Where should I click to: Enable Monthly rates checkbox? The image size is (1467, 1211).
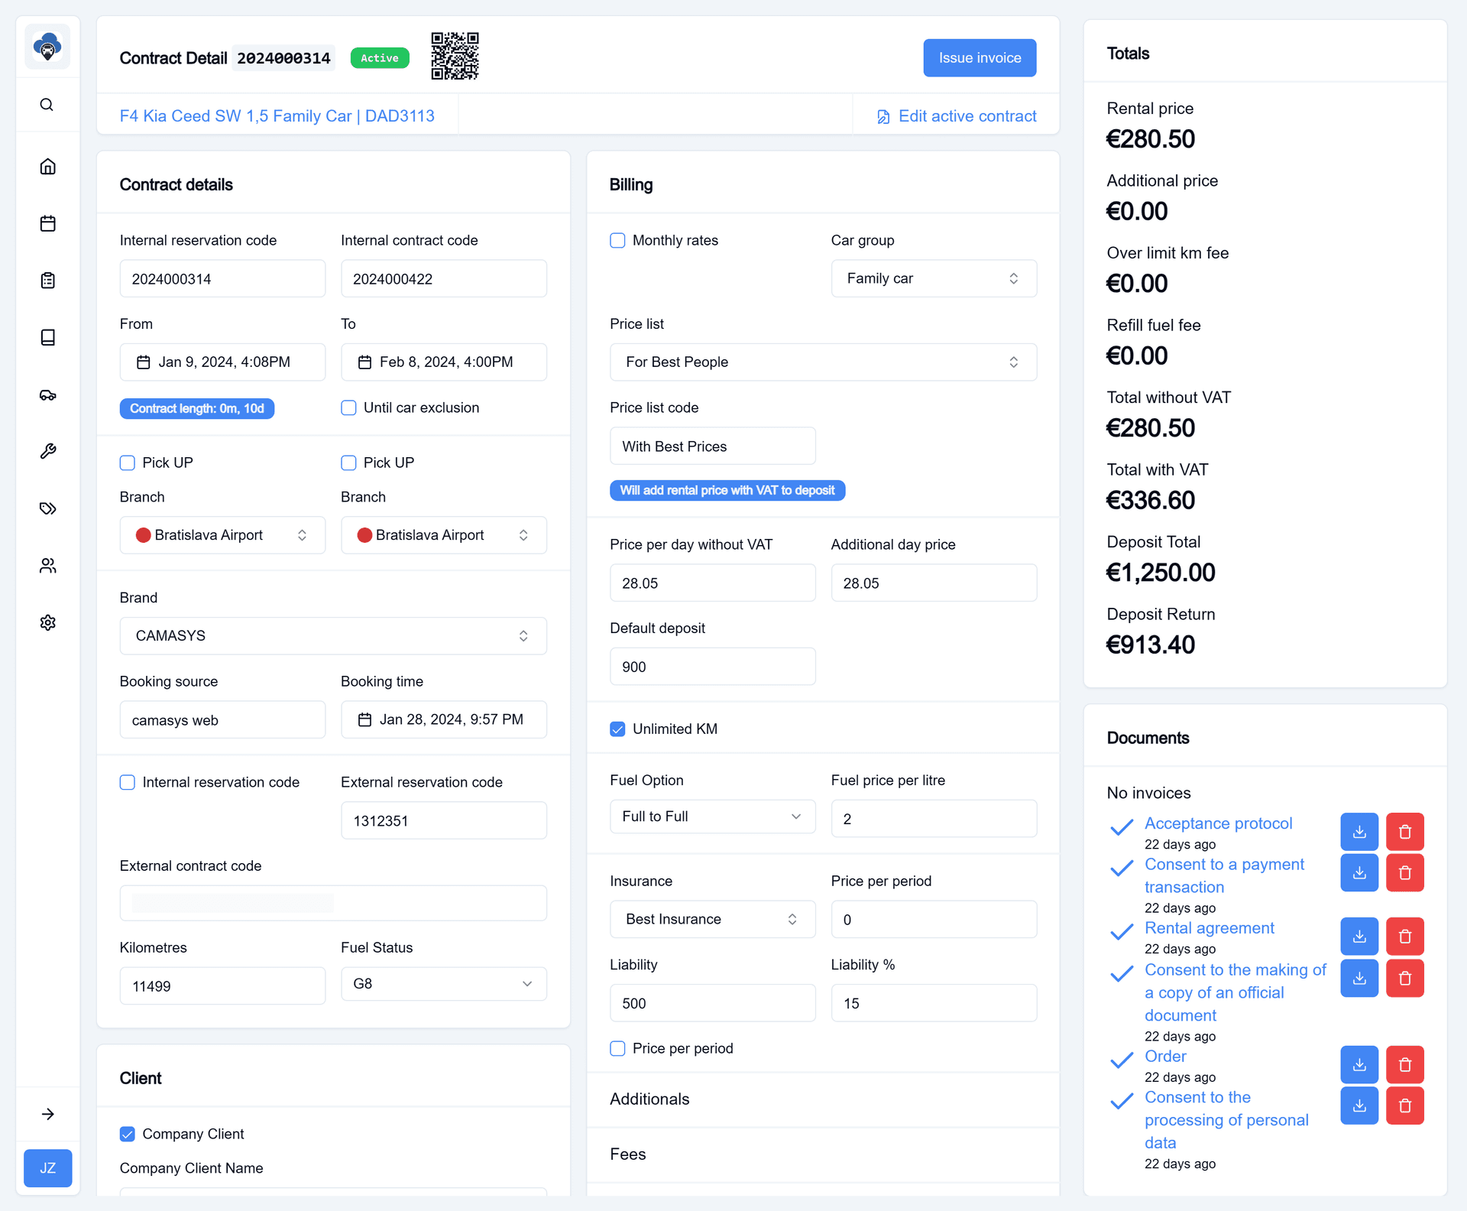pyautogui.click(x=617, y=240)
